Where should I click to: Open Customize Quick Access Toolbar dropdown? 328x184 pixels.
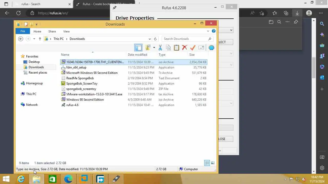(36, 25)
